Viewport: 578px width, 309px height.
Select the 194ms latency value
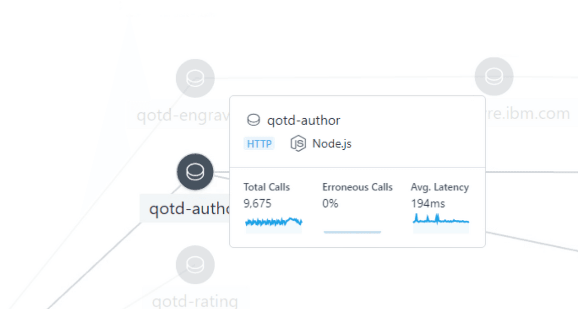point(427,203)
